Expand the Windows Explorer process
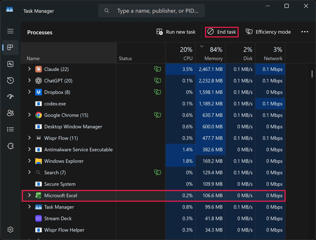Screen dimensions: 316x240 [x=30, y=161]
